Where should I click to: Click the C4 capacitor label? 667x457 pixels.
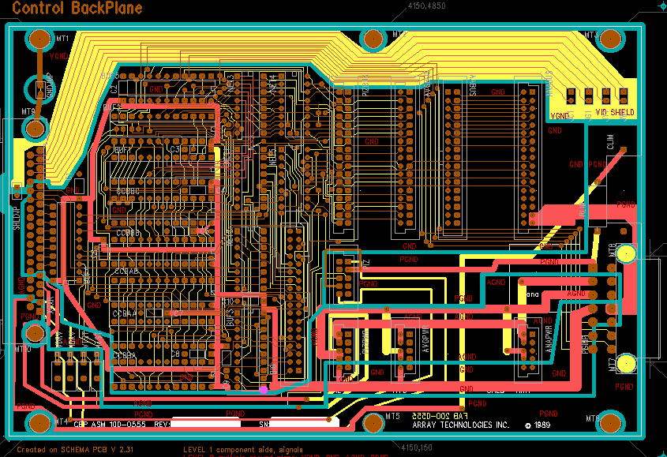point(220,190)
